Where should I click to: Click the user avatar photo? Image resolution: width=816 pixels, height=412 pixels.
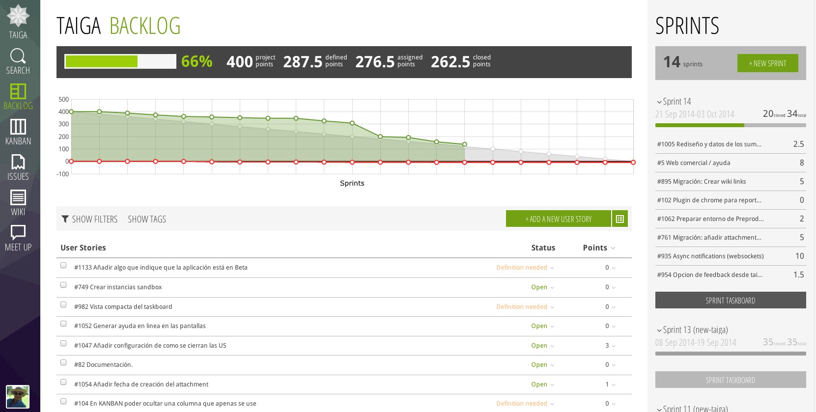click(18, 396)
